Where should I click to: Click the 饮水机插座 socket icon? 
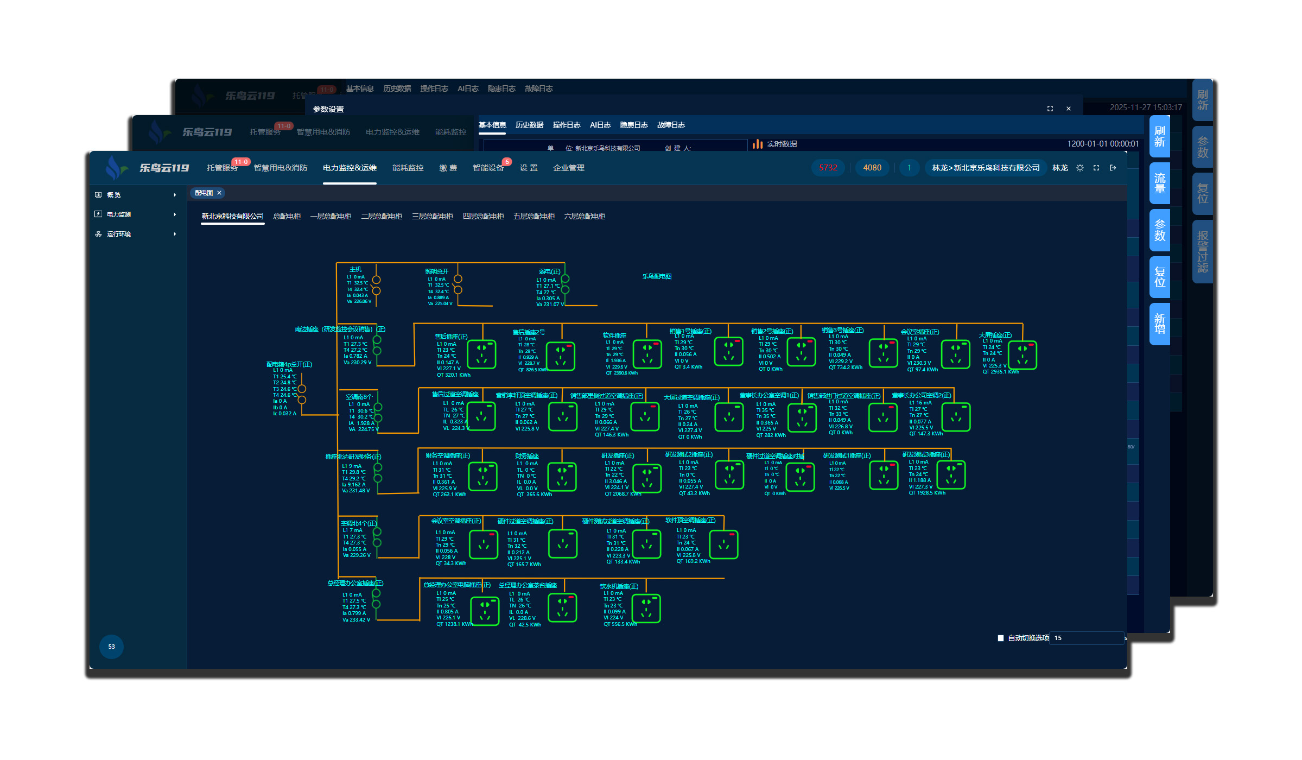(646, 608)
